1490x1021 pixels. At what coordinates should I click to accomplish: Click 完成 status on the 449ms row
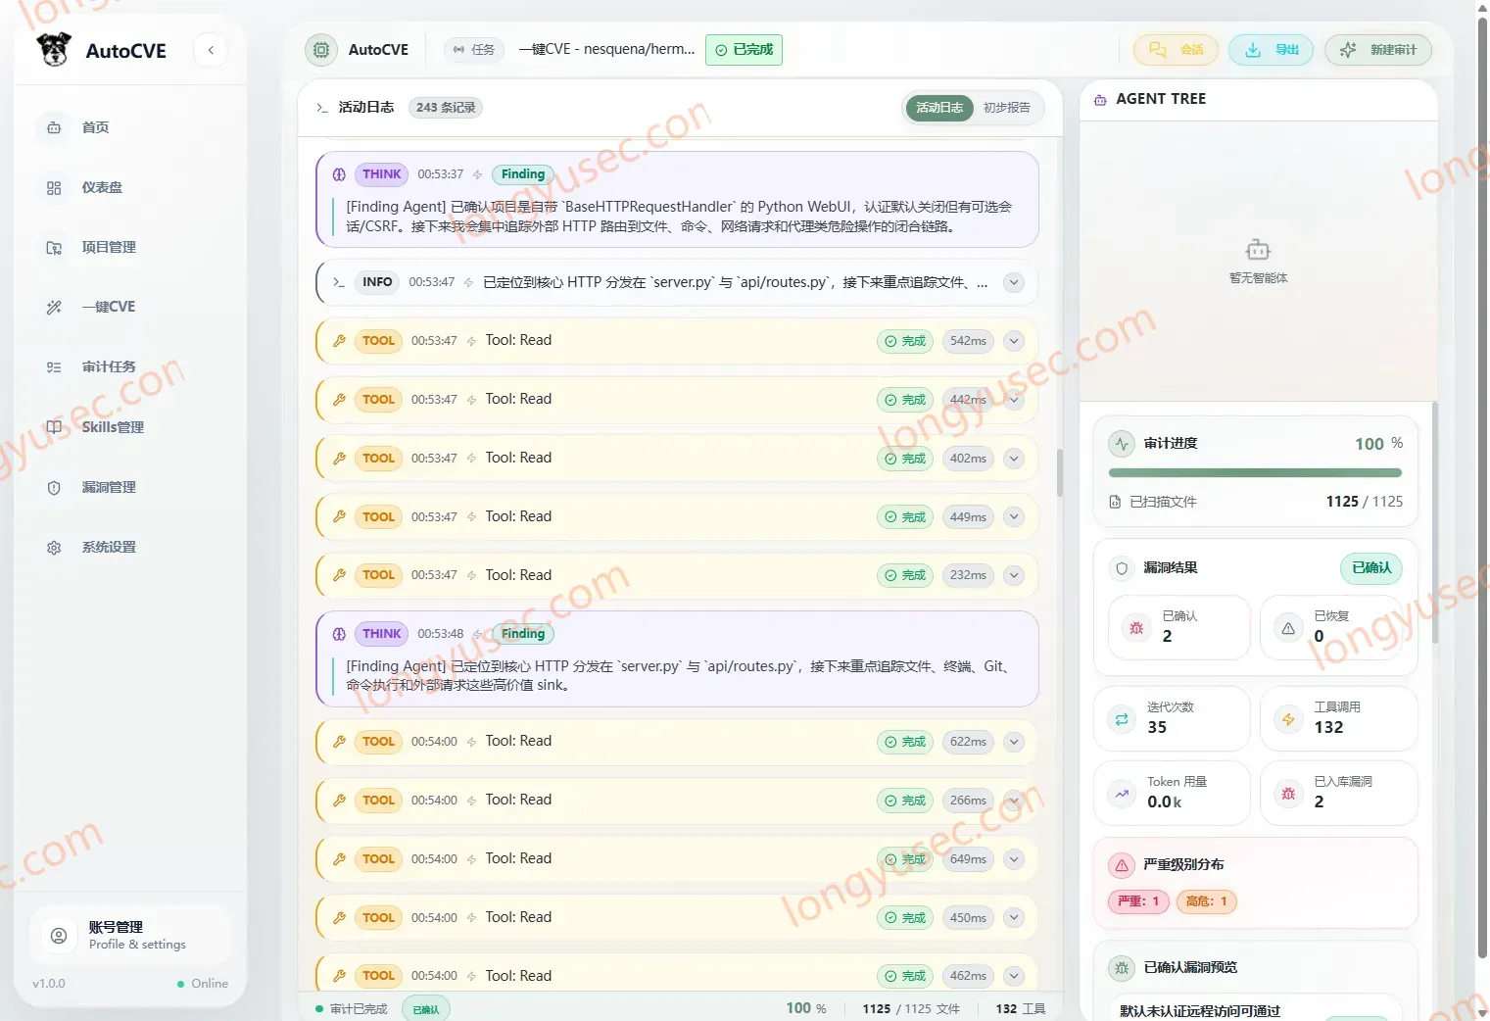click(x=905, y=517)
